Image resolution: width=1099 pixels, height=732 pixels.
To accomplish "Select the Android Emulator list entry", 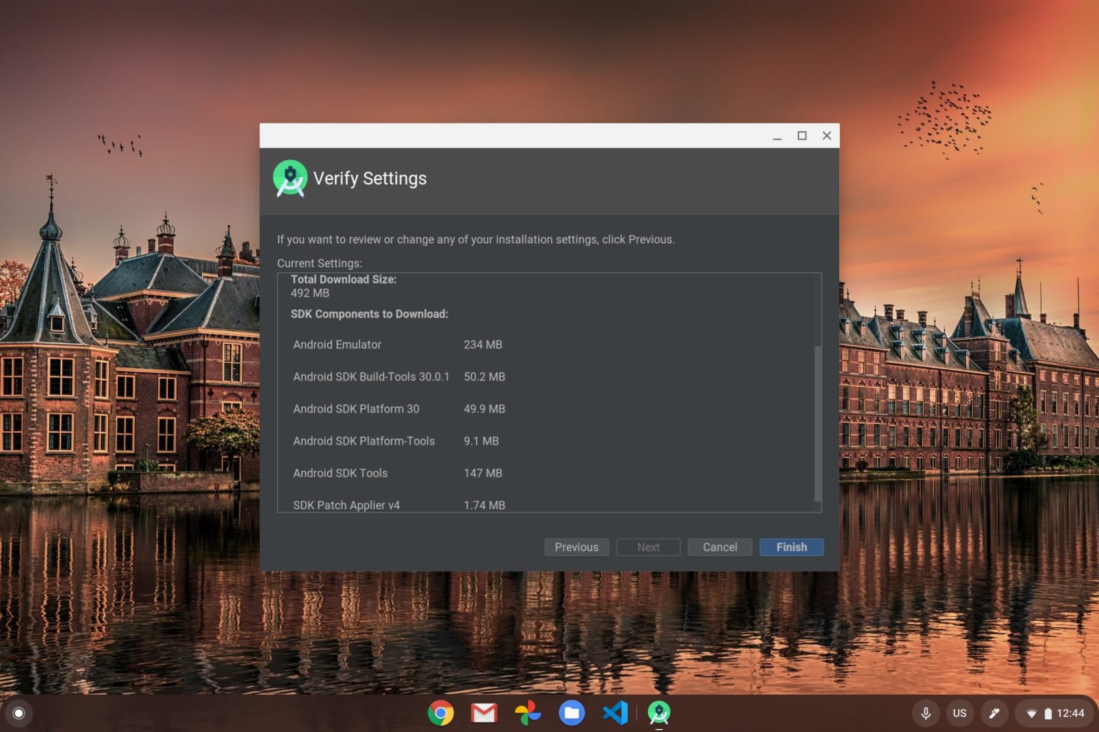I will point(337,345).
